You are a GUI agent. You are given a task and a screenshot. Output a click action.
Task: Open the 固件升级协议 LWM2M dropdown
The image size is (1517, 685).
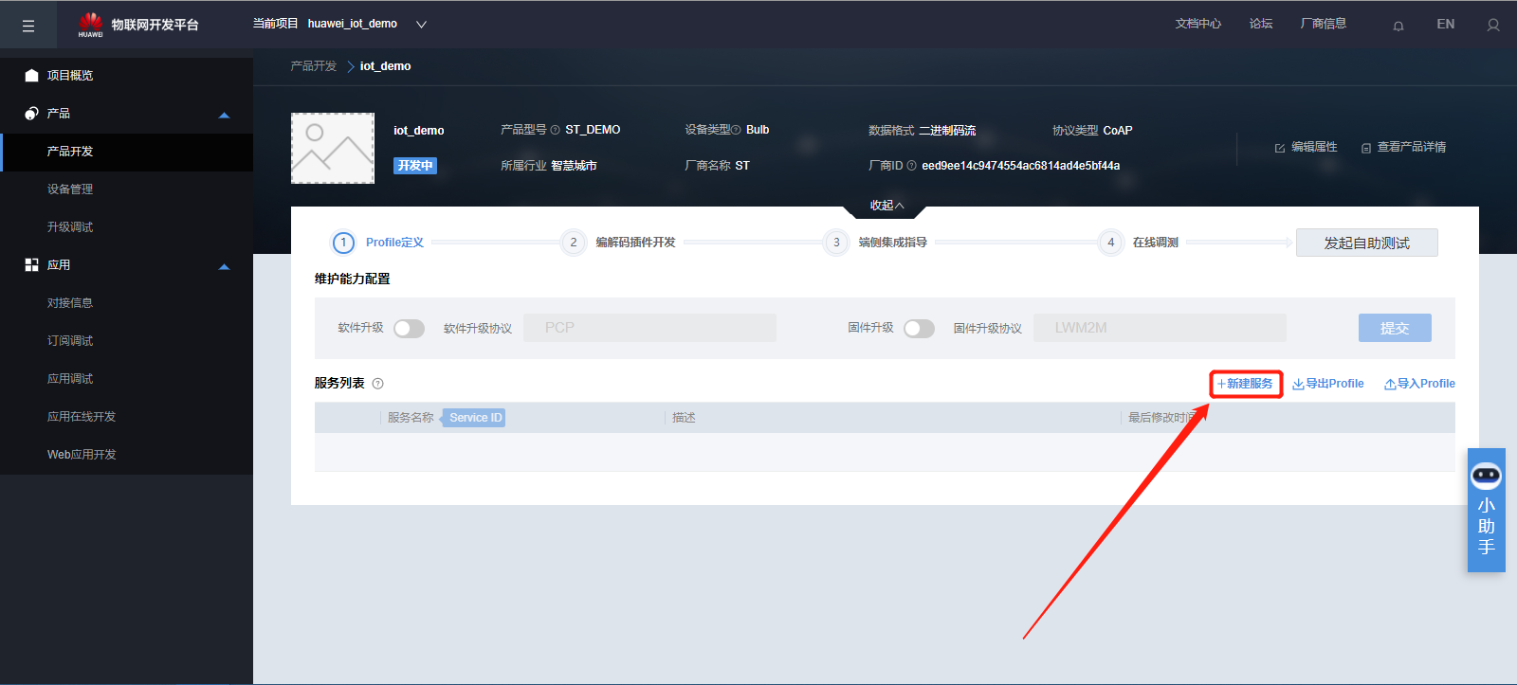tap(1160, 328)
